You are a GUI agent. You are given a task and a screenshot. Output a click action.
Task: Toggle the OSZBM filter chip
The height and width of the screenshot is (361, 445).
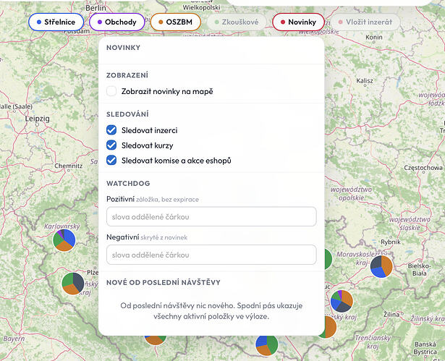176,22
